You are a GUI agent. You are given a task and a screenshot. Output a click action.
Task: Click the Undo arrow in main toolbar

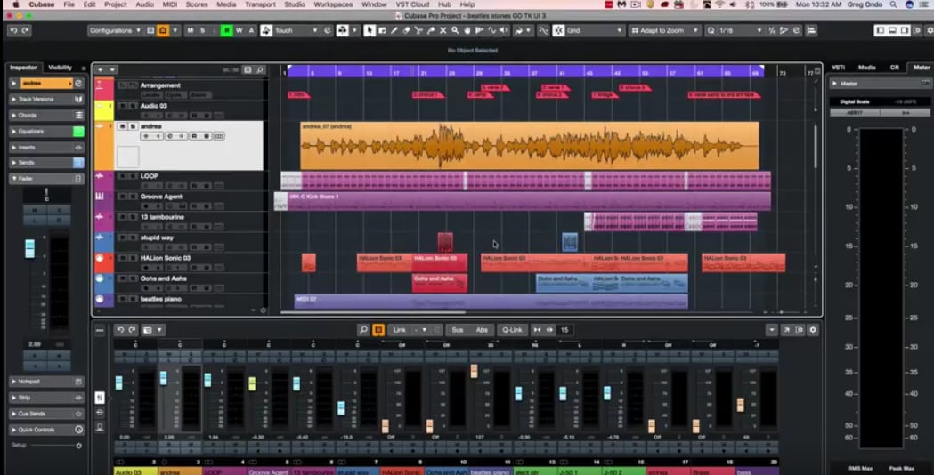(13, 30)
